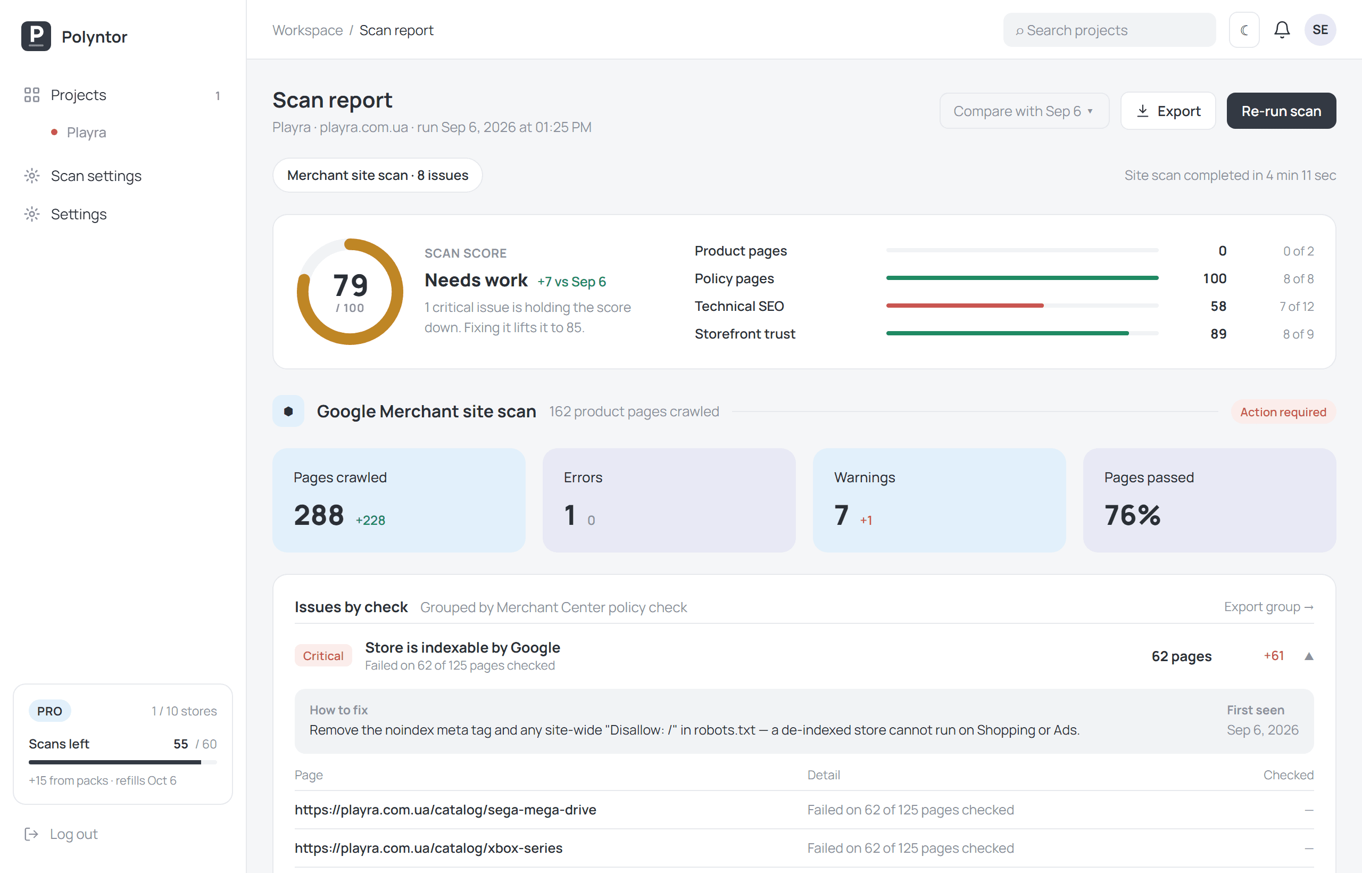Click the PRO plan badge
The height and width of the screenshot is (873, 1362).
coord(50,711)
